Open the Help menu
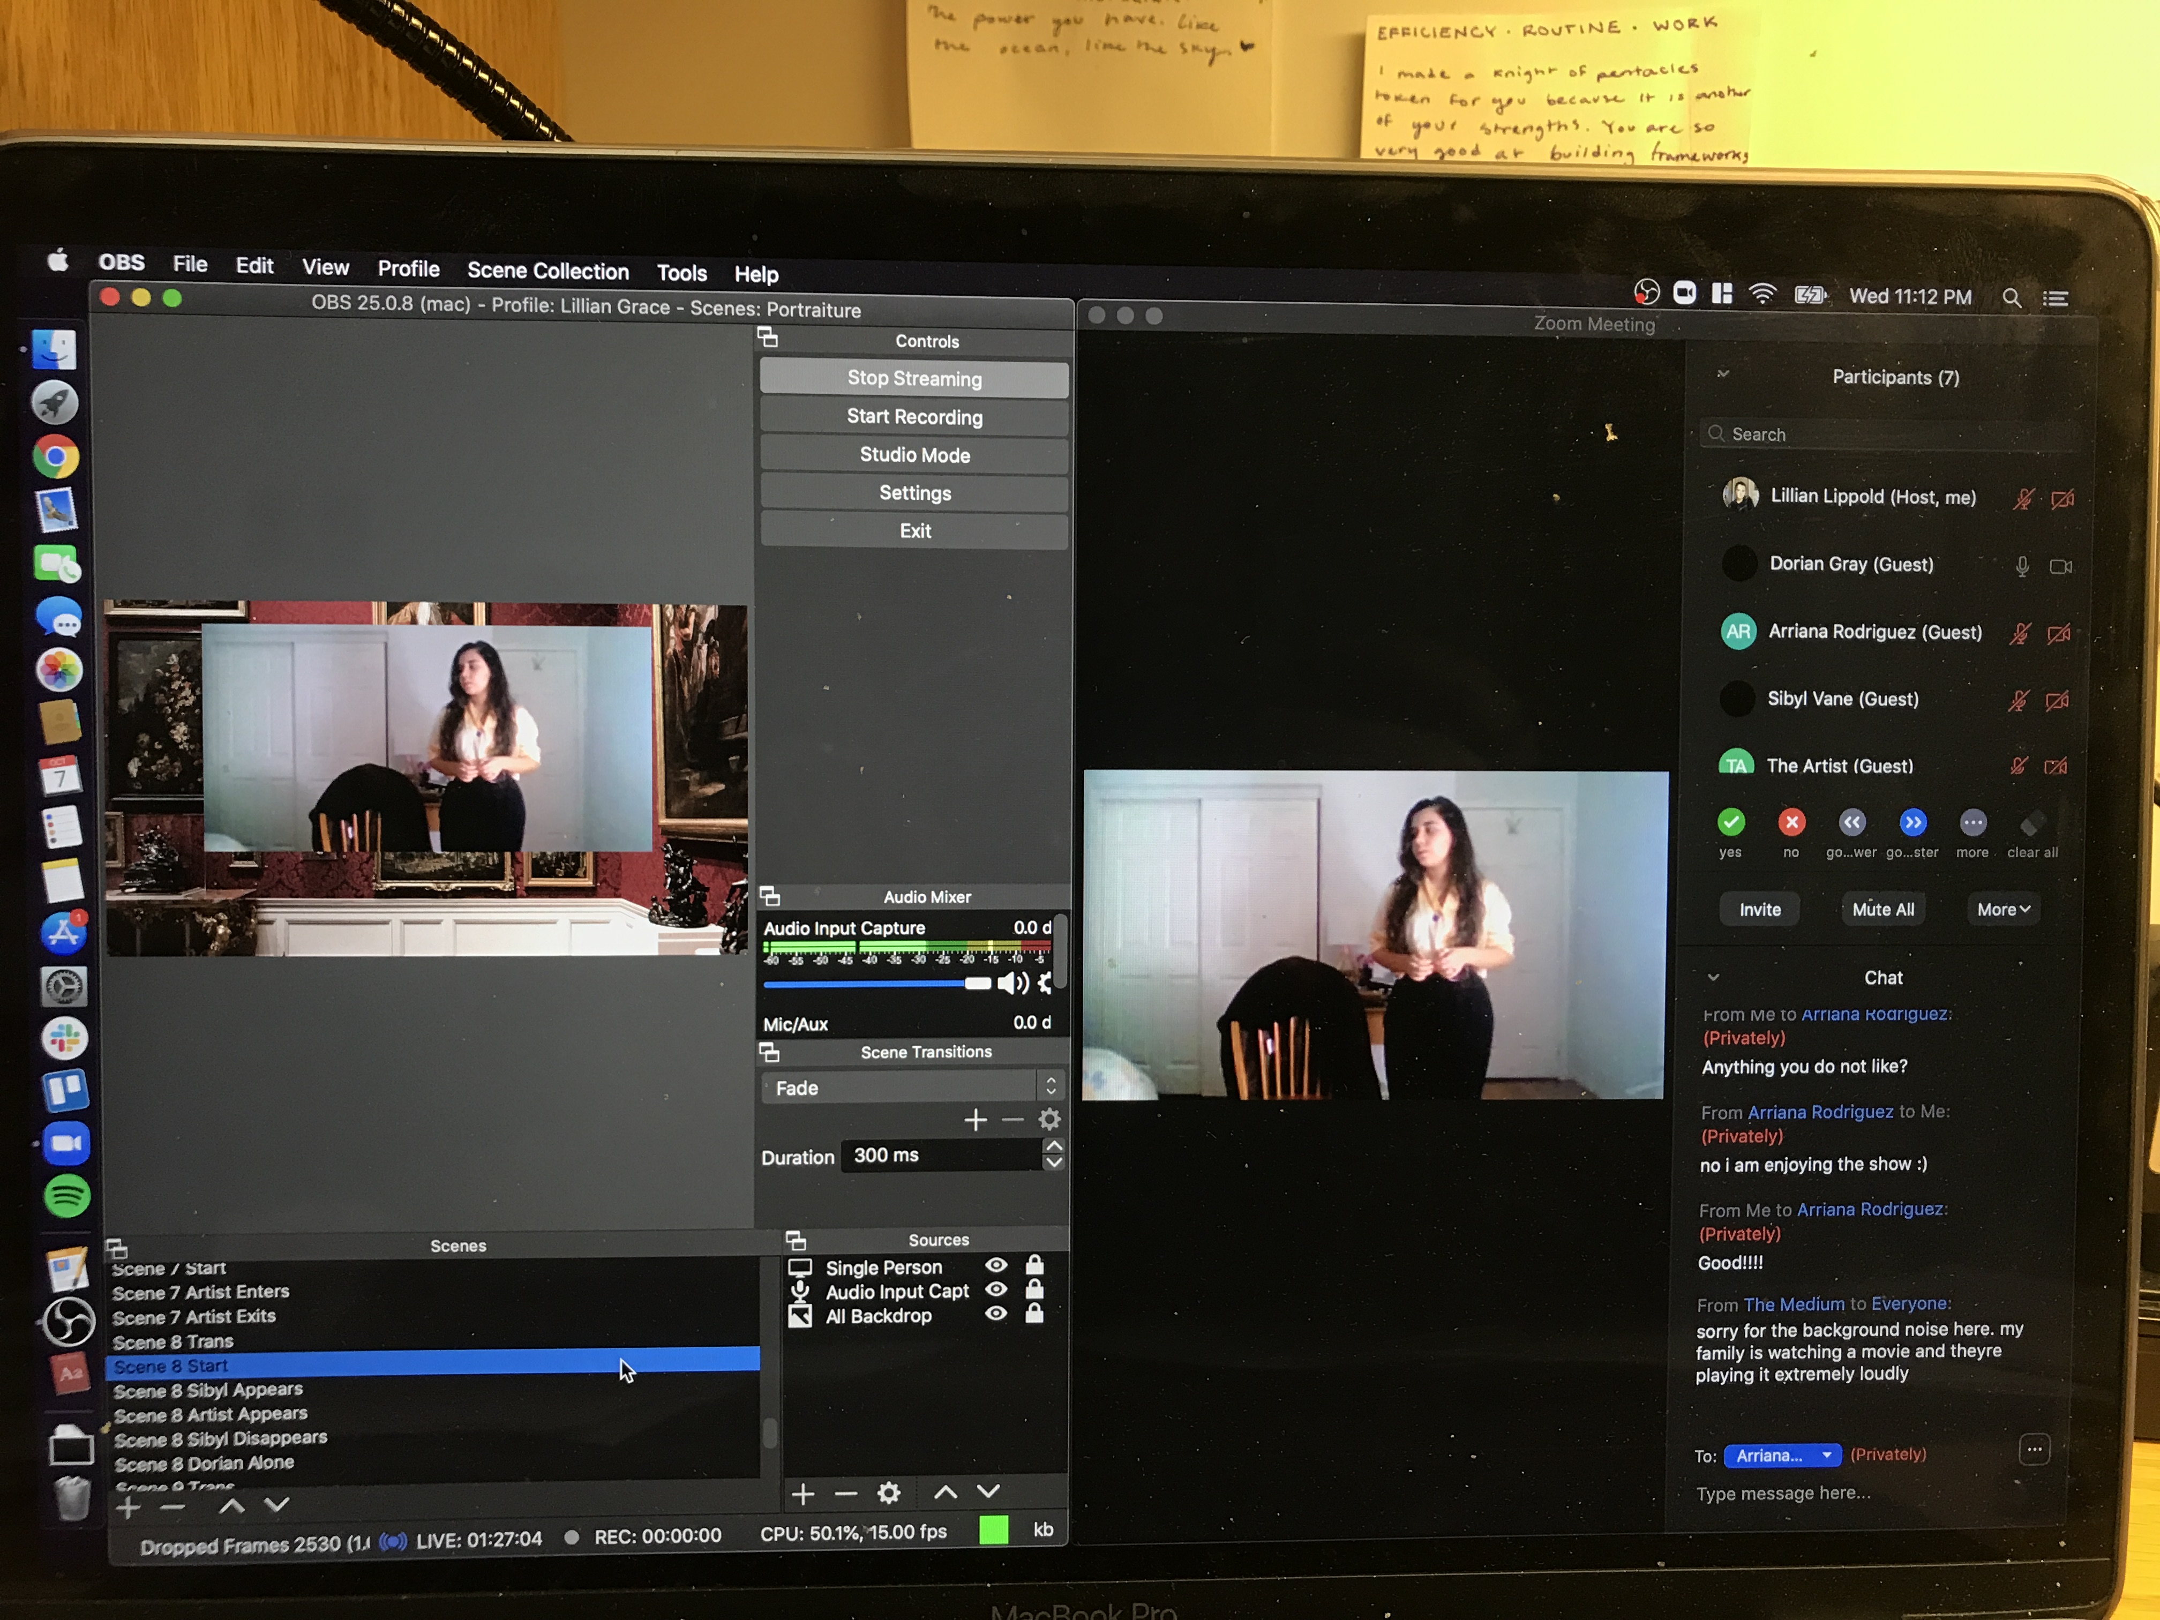 click(756, 274)
